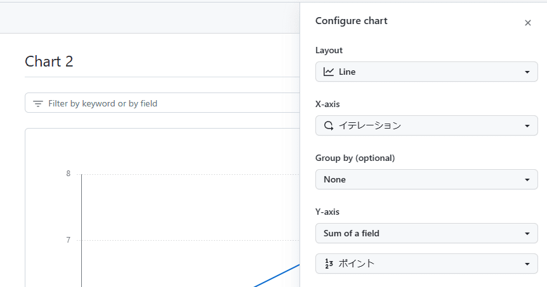The width and height of the screenshot is (547, 287).
Task: Click the line chart icon in Layout
Action: coord(329,72)
